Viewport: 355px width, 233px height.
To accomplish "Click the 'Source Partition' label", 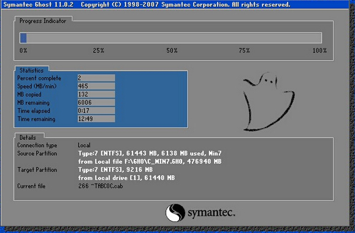I will [x=37, y=153].
